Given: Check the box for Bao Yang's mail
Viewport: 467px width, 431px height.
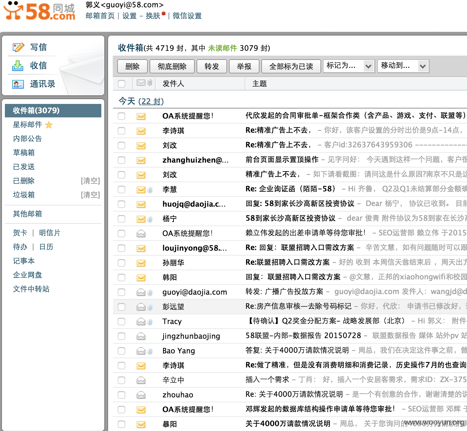Looking at the screenshot, I should tap(121, 351).
